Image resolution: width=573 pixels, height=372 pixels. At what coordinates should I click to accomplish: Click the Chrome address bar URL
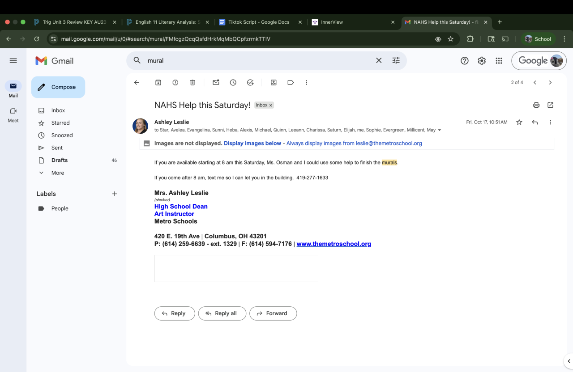(x=166, y=39)
